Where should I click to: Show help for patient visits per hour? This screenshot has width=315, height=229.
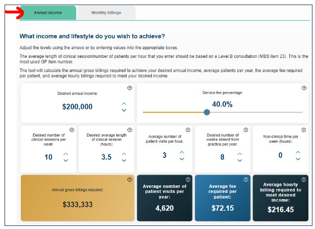[x=188, y=130]
